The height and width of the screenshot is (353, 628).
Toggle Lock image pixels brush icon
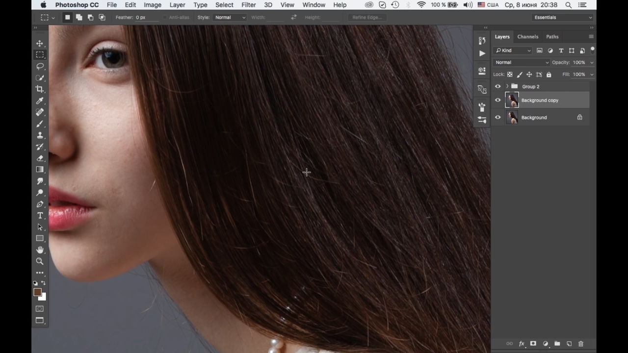[x=520, y=75]
